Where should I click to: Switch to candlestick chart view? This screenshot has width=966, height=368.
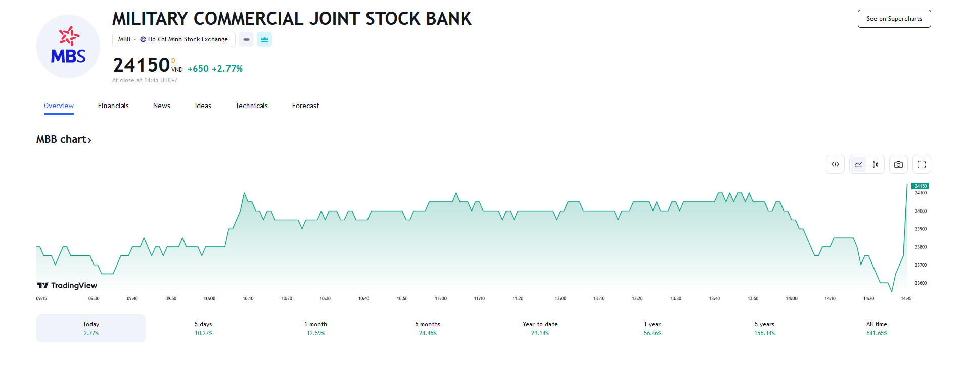[x=875, y=165]
